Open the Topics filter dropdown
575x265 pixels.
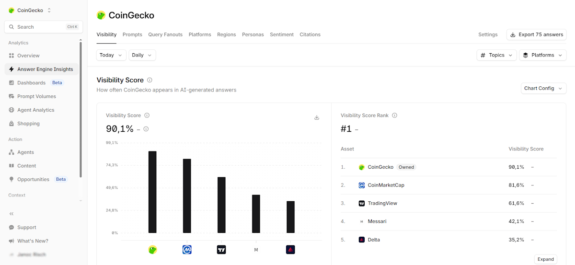pos(496,55)
